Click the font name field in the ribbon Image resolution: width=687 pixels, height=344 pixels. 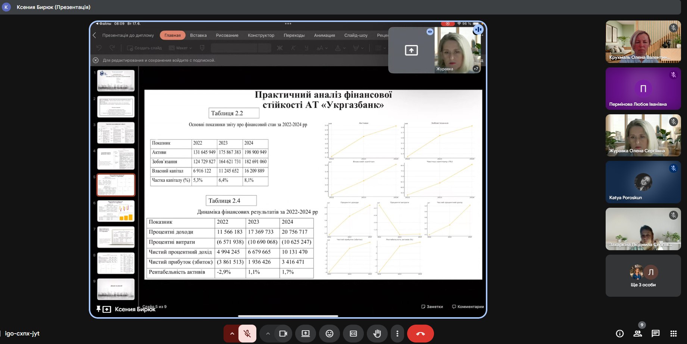[x=234, y=48]
